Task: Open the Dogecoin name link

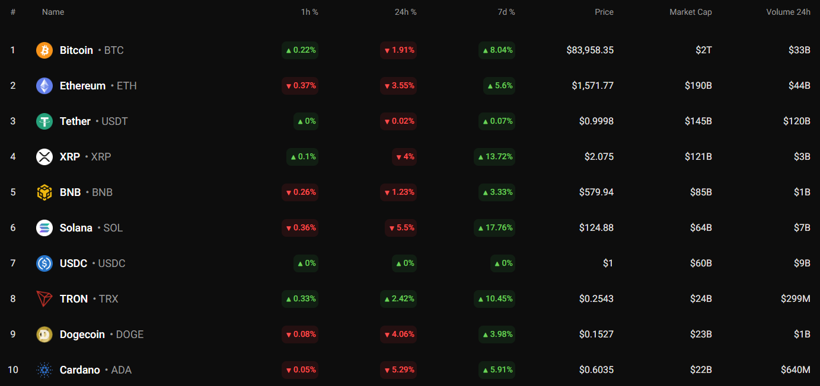Action: click(x=82, y=334)
